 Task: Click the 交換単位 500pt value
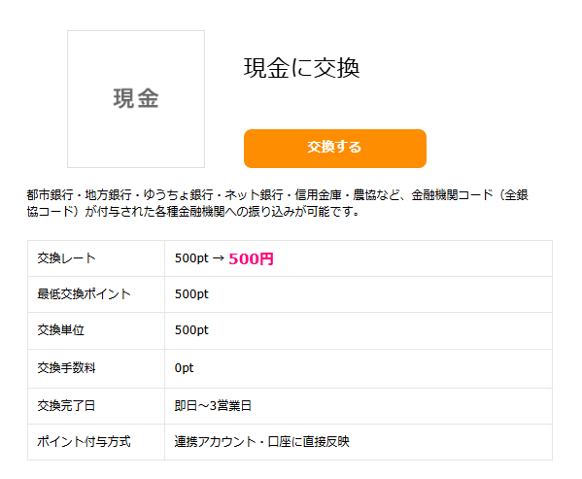click(x=191, y=330)
